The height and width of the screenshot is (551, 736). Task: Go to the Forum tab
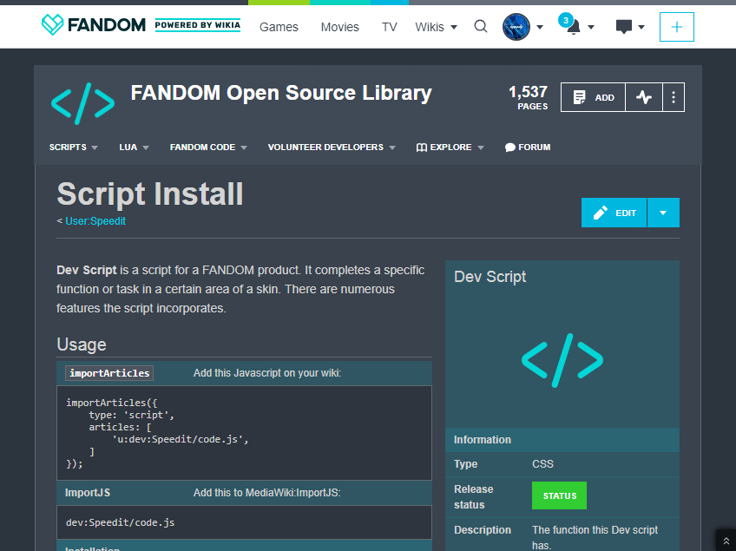tap(528, 148)
